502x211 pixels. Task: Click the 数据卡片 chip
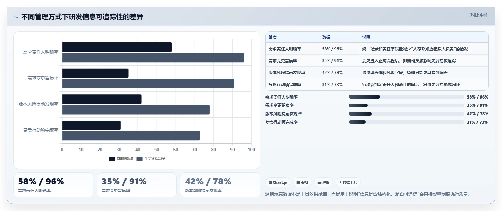click(348, 182)
